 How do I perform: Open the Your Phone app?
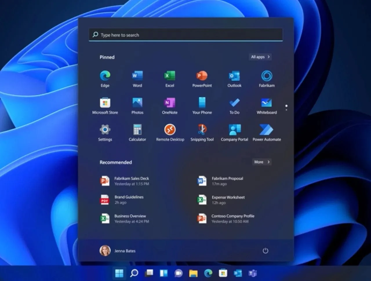202,105
